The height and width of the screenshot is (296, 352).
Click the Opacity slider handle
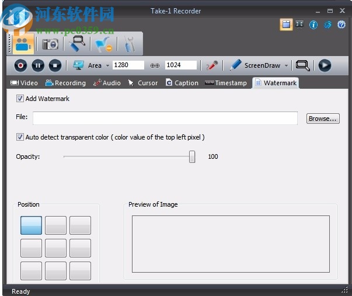coord(192,156)
